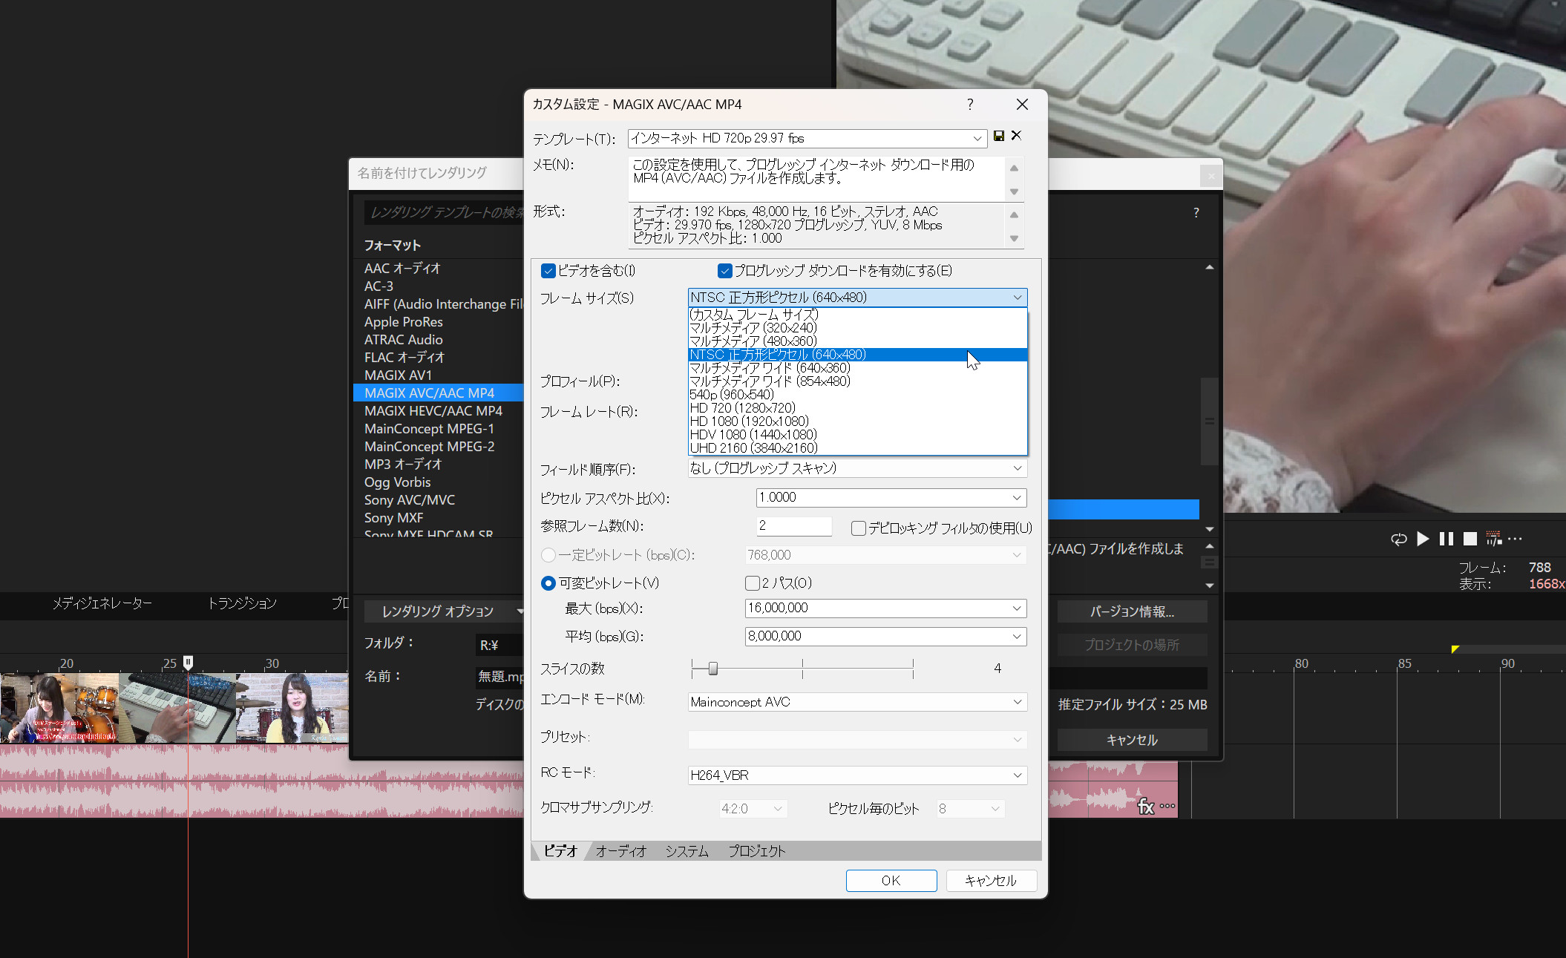1566x958 pixels.
Task: Click the preview quality settings icon
Action: [x=1494, y=539]
